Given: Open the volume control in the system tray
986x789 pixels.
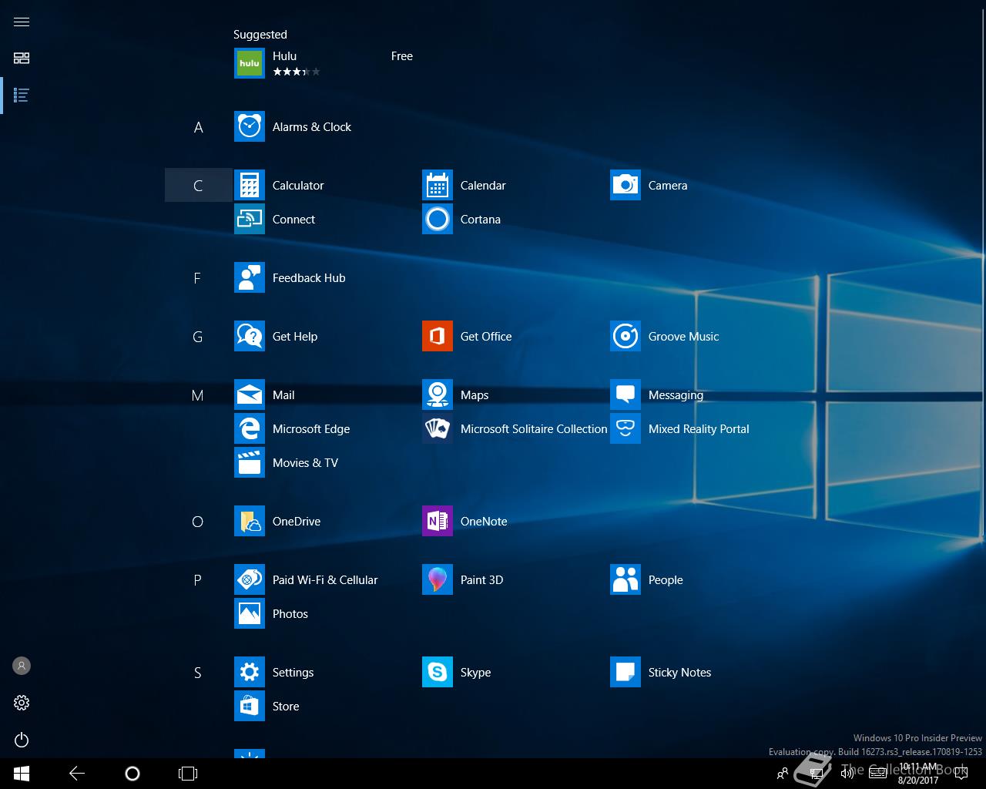Looking at the screenshot, I should pyautogui.click(x=847, y=774).
